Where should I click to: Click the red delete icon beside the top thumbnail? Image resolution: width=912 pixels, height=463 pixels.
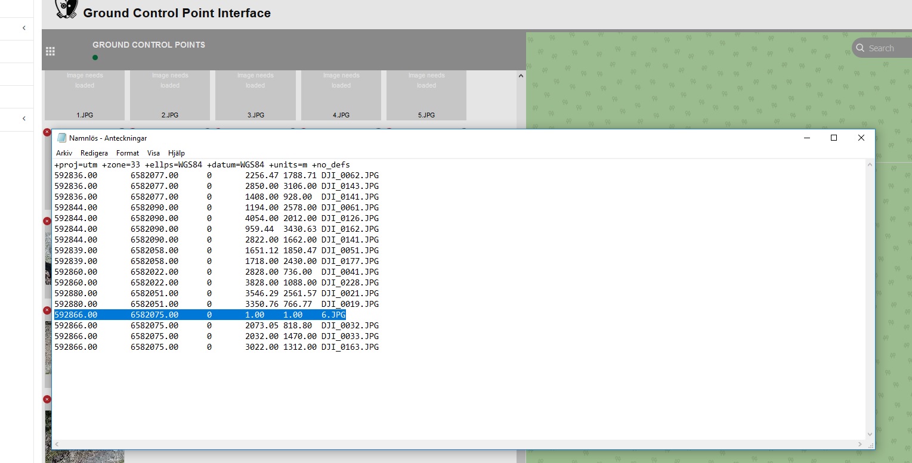tap(47, 132)
